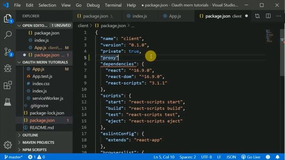Image resolution: width=285 pixels, height=160 pixels.
Task: Open README.md in the explorer
Action: pos(44,128)
